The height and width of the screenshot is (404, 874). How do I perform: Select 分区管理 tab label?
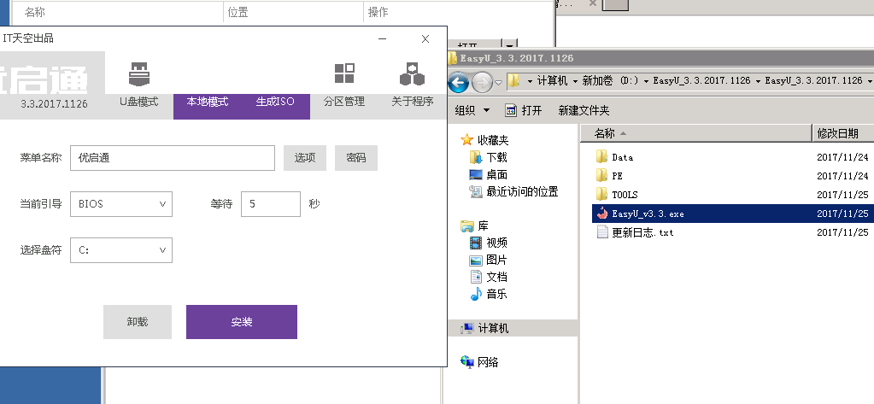click(x=344, y=102)
